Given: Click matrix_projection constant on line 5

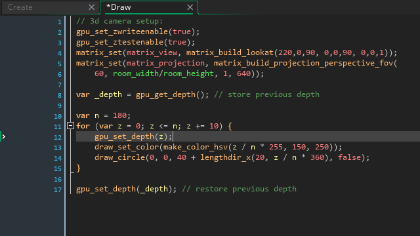Looking at the screenshot, I should 165,63.
